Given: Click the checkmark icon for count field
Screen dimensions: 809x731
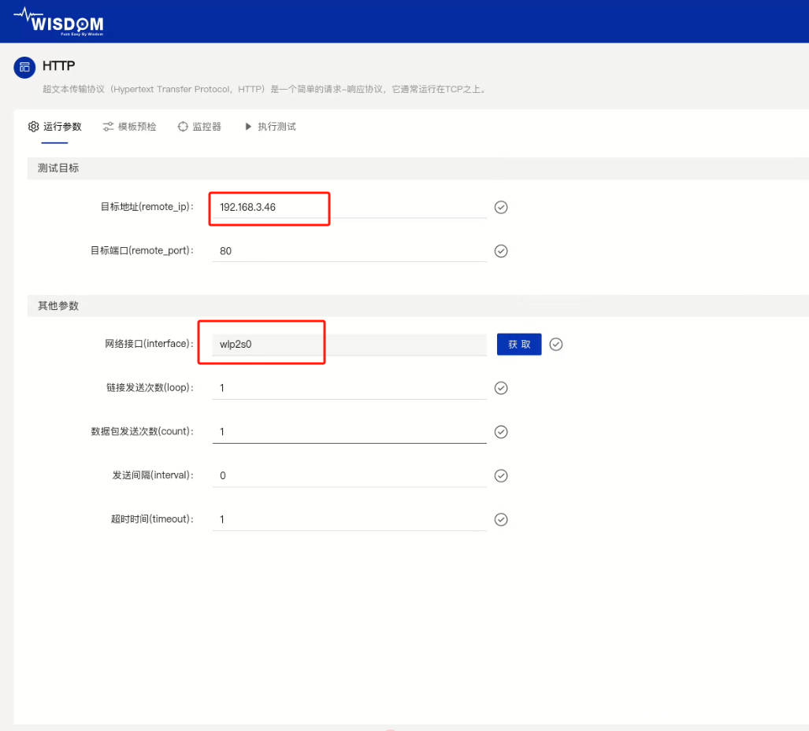Looking at the screenshot, I should (x=501, y=432).
